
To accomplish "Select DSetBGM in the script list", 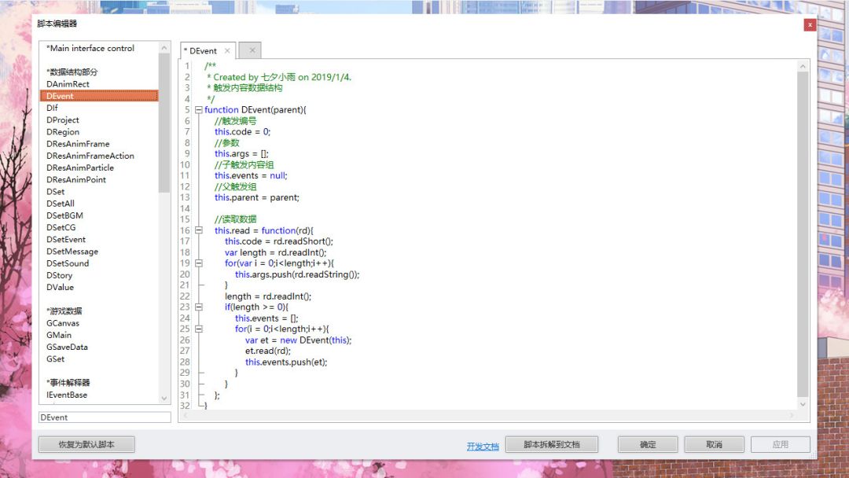I will [64, 215].
